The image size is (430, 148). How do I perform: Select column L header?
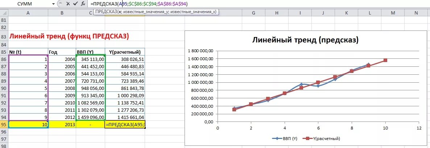(370, 13)
